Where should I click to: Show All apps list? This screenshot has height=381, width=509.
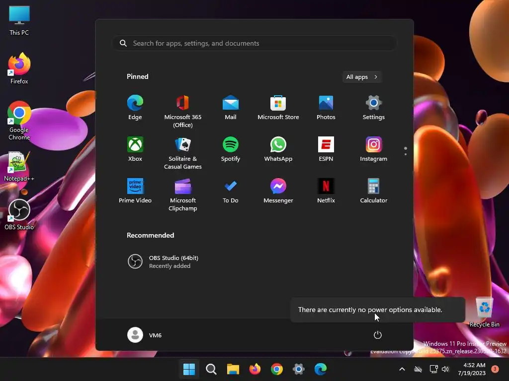tap(362, 77)
